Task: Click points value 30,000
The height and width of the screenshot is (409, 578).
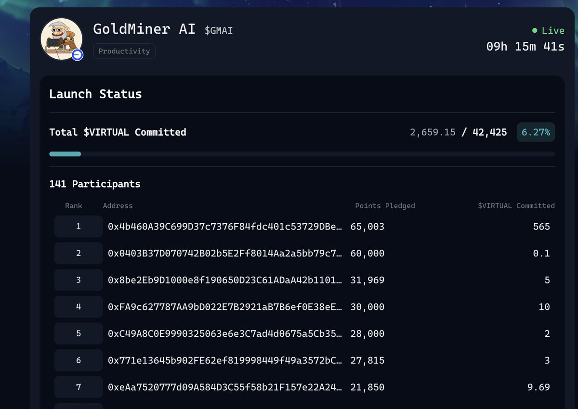Action: pos(368,307)
